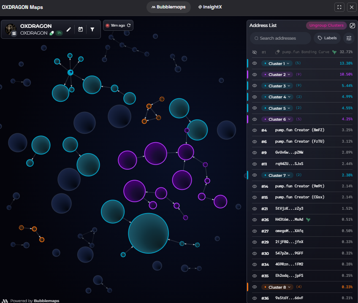Toggle the eye icon for Cluster 7
The width and height of the screenshot is (358, 303).
coord(255,175)
